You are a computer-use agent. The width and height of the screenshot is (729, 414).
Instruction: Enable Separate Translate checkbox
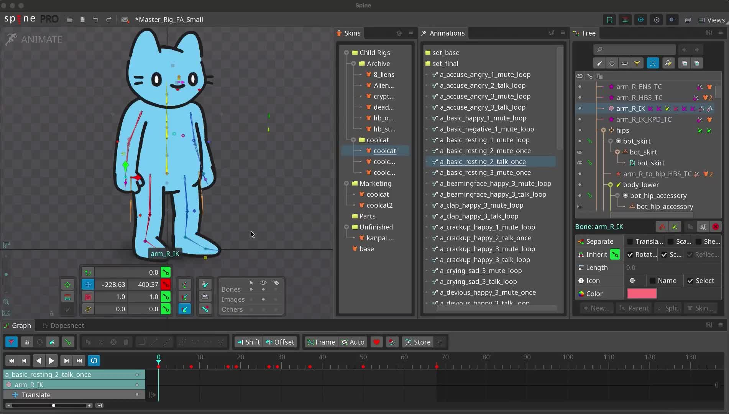pos(630,242)
